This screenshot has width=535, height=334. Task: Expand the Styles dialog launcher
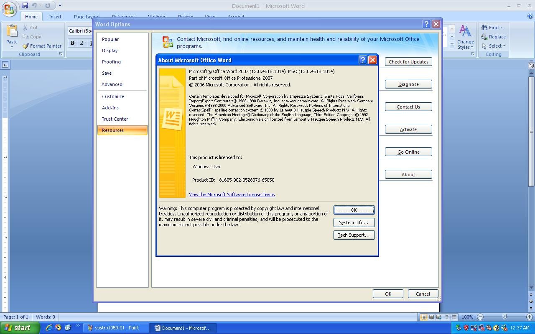(473, 54)
